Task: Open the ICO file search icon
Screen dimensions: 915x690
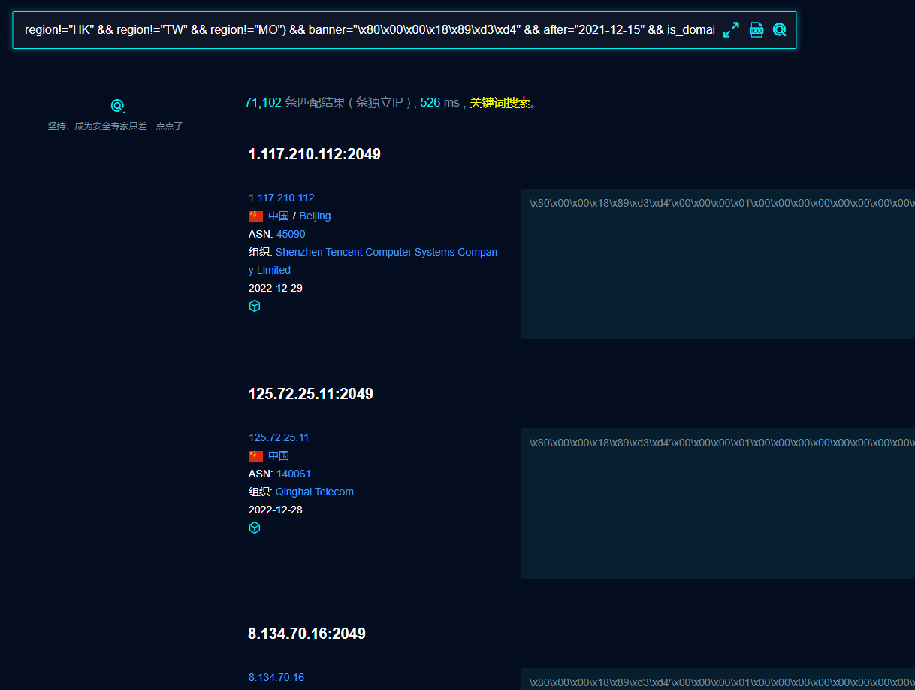Action: point(756,30)
